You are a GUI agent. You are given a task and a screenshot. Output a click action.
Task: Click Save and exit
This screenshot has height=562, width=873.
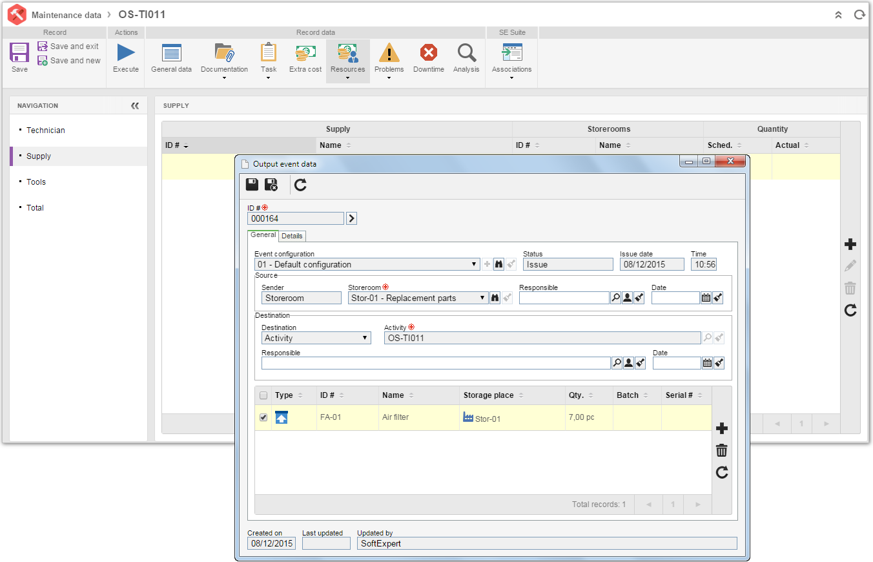pos(68,47)
